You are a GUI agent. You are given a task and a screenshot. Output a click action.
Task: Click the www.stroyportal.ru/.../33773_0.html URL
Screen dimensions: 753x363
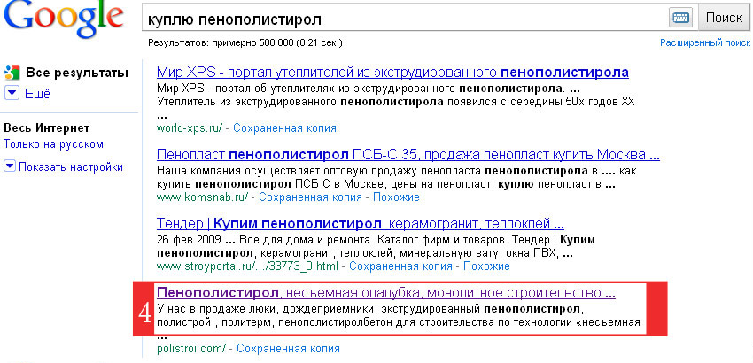click(247, 266)
